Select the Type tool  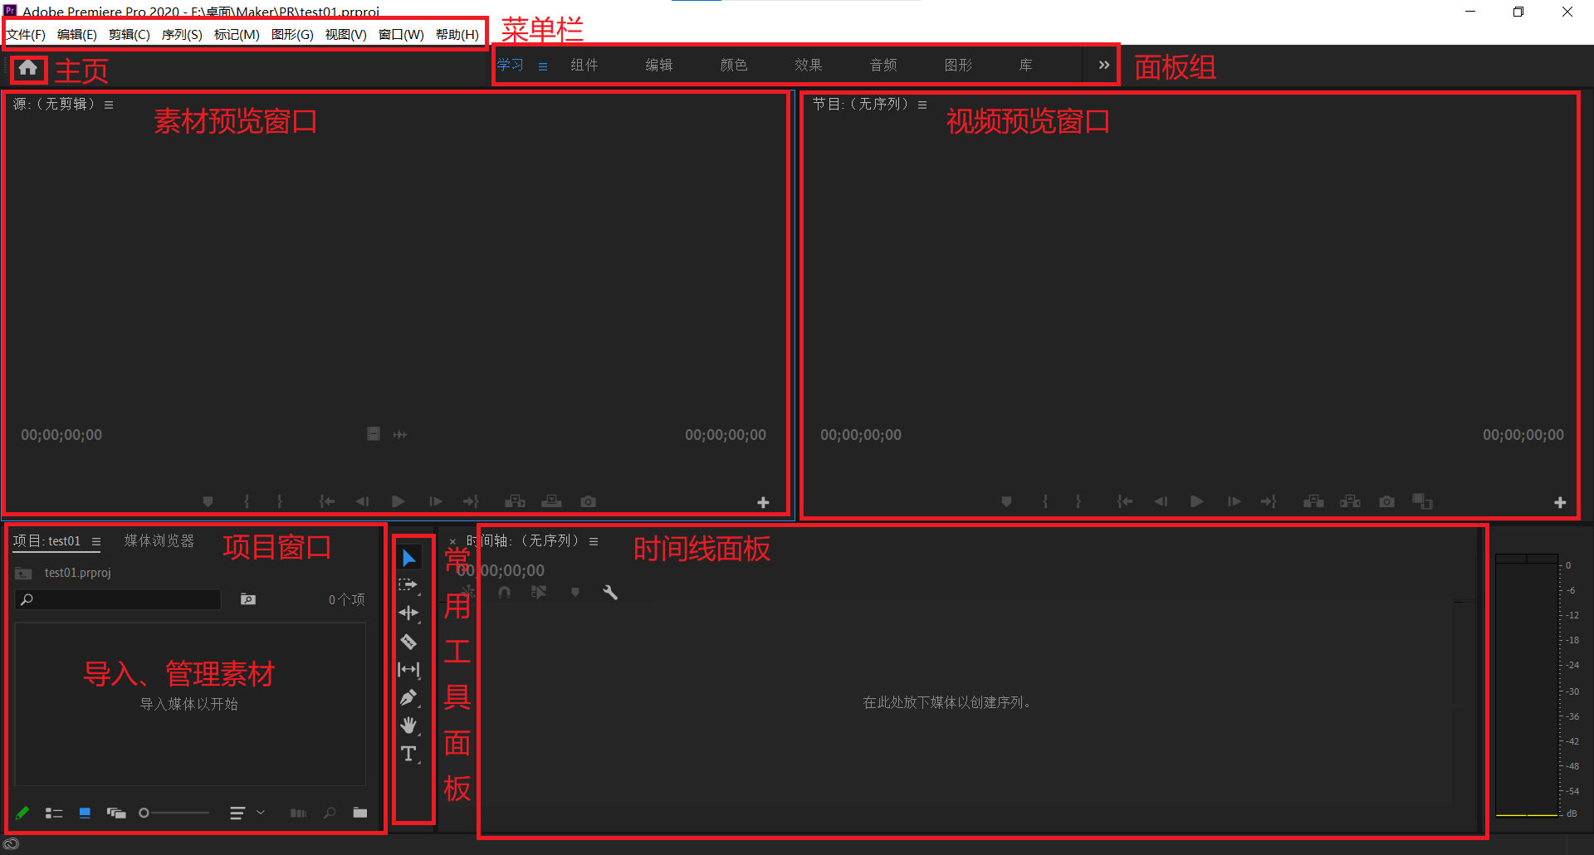tap(408, 755)
